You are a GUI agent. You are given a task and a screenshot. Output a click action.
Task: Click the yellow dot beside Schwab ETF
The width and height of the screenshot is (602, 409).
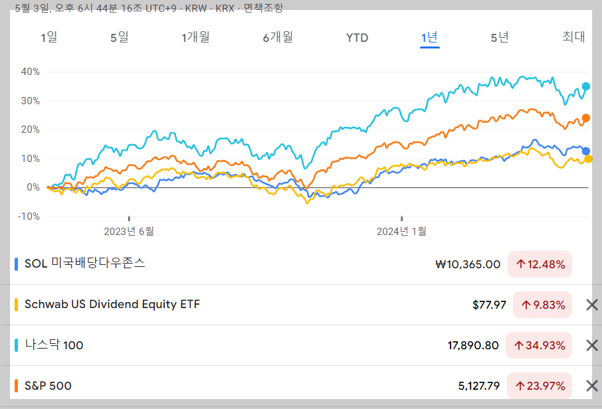pyautogui.click(x=15, y=305)
